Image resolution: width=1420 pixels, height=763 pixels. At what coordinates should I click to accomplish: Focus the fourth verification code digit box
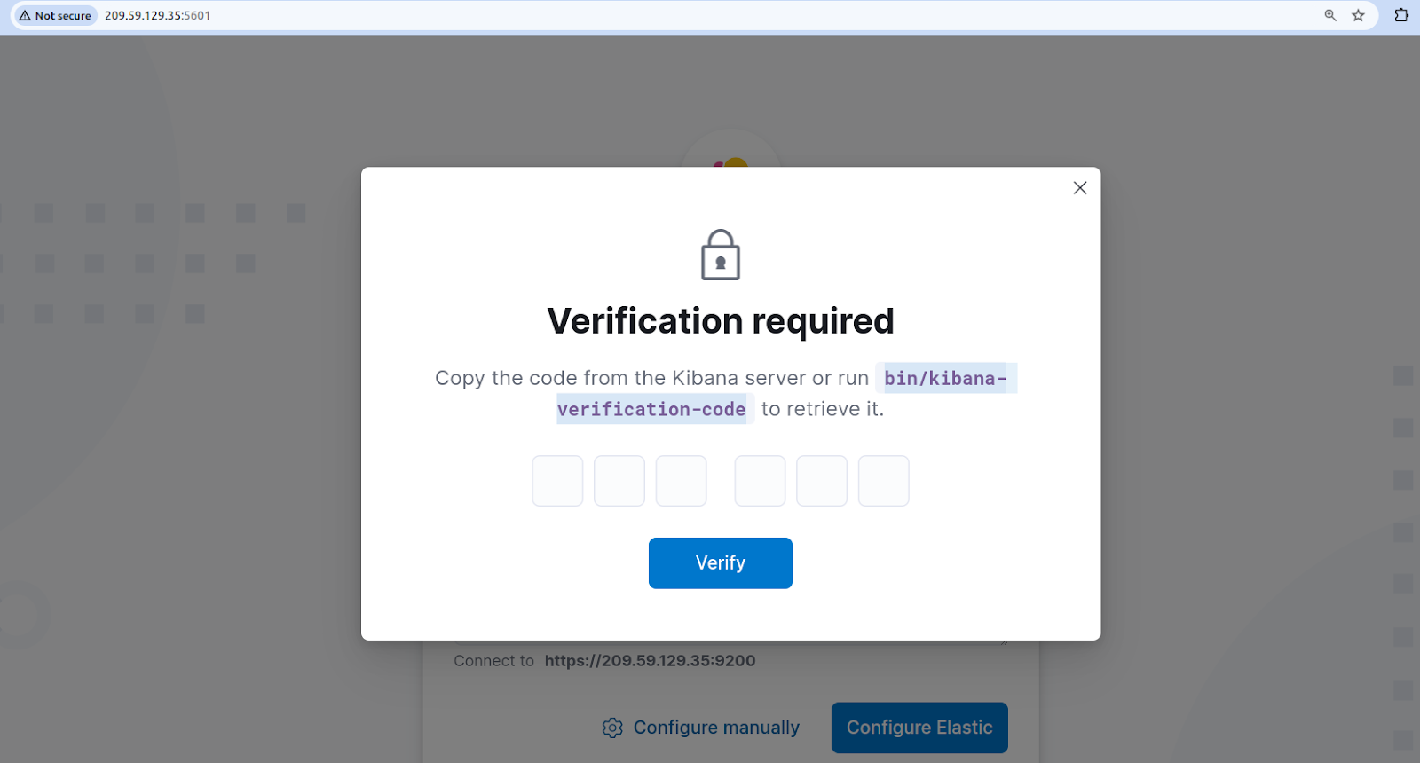pos(760,481)
